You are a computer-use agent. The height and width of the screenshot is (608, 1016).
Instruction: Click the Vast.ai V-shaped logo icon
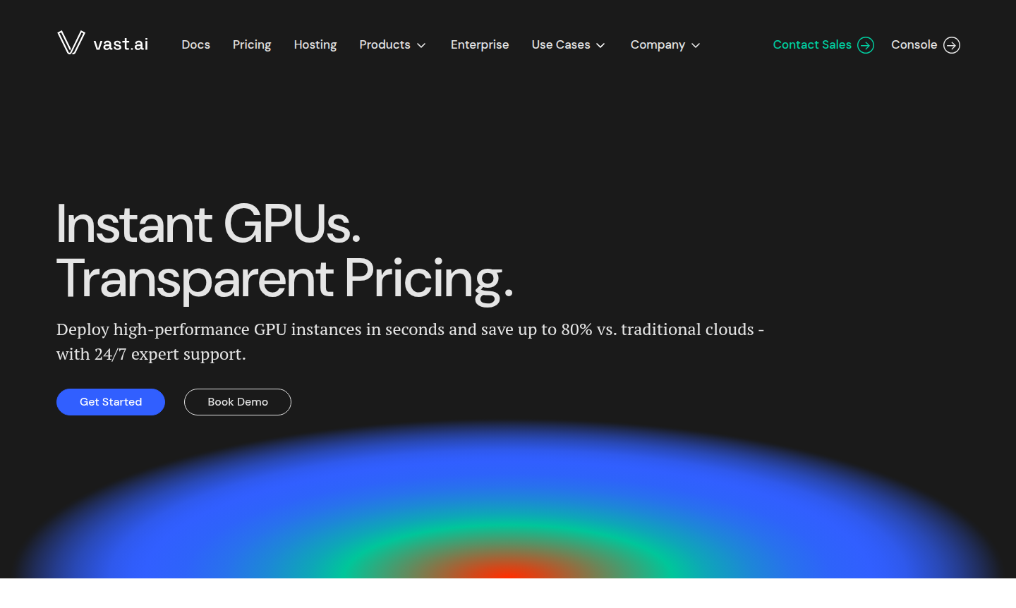71,43
